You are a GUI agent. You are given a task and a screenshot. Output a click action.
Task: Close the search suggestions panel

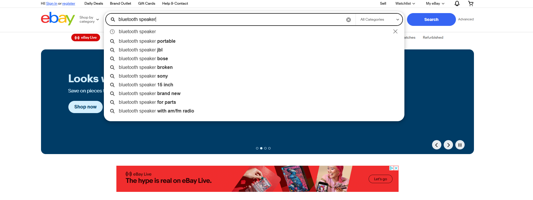[x=395, y=31]
